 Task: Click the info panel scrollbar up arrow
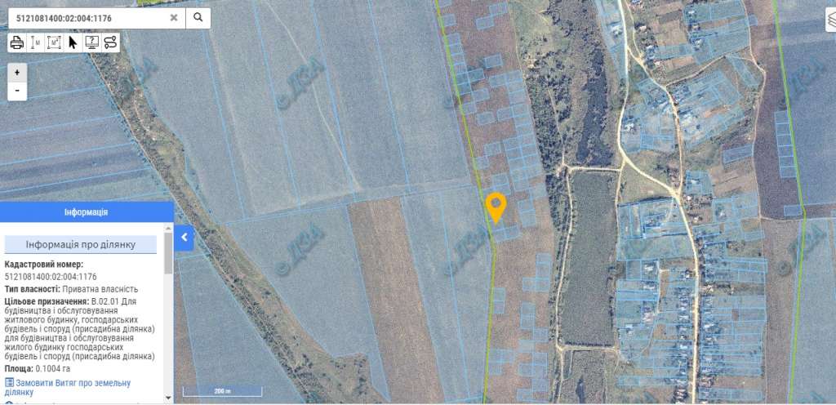pos(168,228)
